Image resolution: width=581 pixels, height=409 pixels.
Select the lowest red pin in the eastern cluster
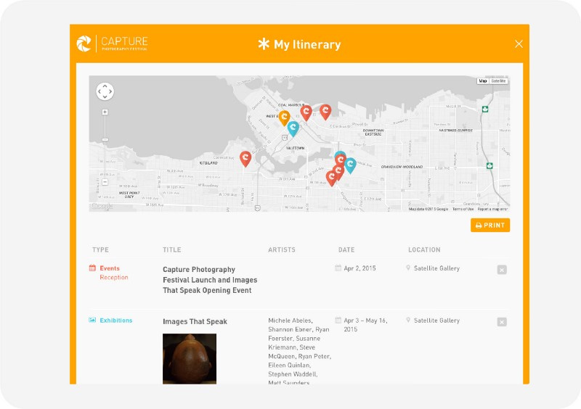[x=331, y=178]
